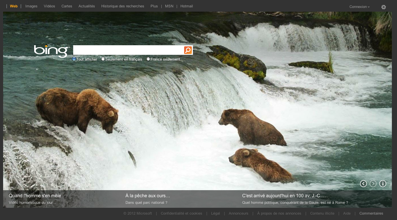Viewport: 397px width, 220px height.
Task: Switch to the Vidéos tab
Action: [49, 6]
